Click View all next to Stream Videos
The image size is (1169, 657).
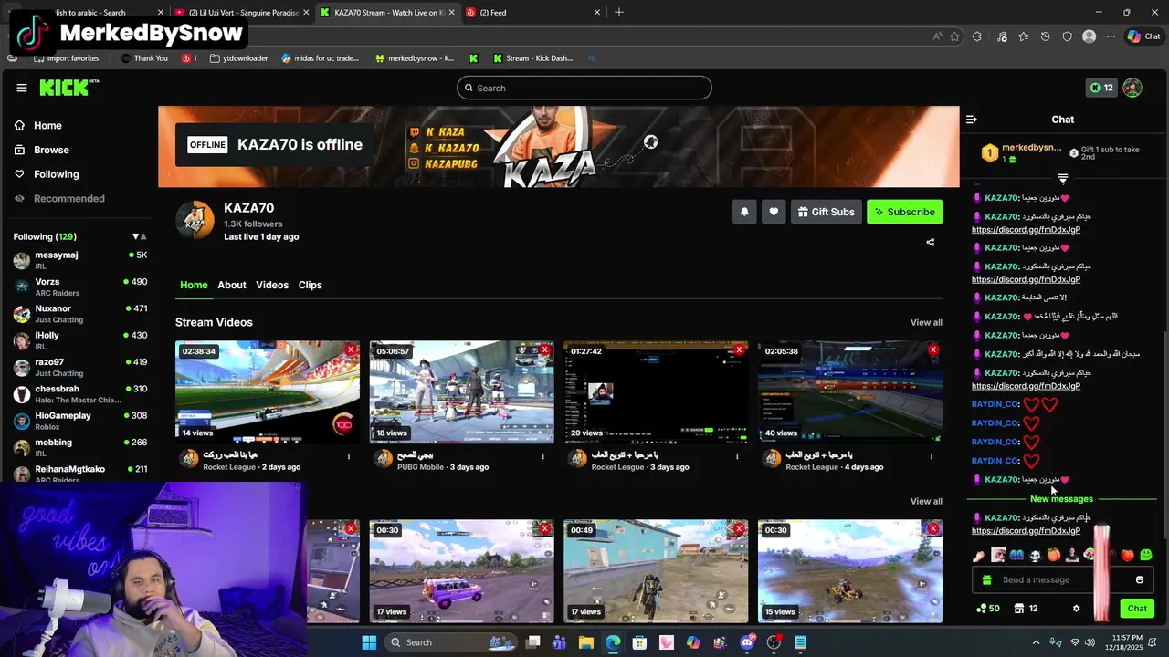pyautogui.click(x=926, y=322)
